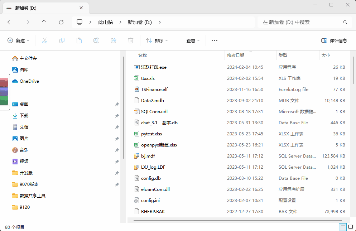
Task: Click the delete trash bin icon
Action: 131,40
